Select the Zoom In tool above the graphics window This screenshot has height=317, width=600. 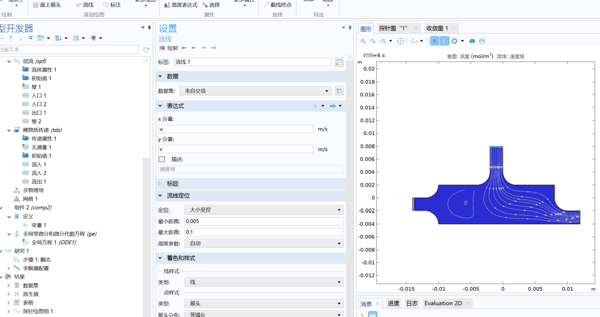[x=363, y=40]
